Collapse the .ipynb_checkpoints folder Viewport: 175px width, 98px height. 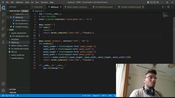(x=18, y=33)
